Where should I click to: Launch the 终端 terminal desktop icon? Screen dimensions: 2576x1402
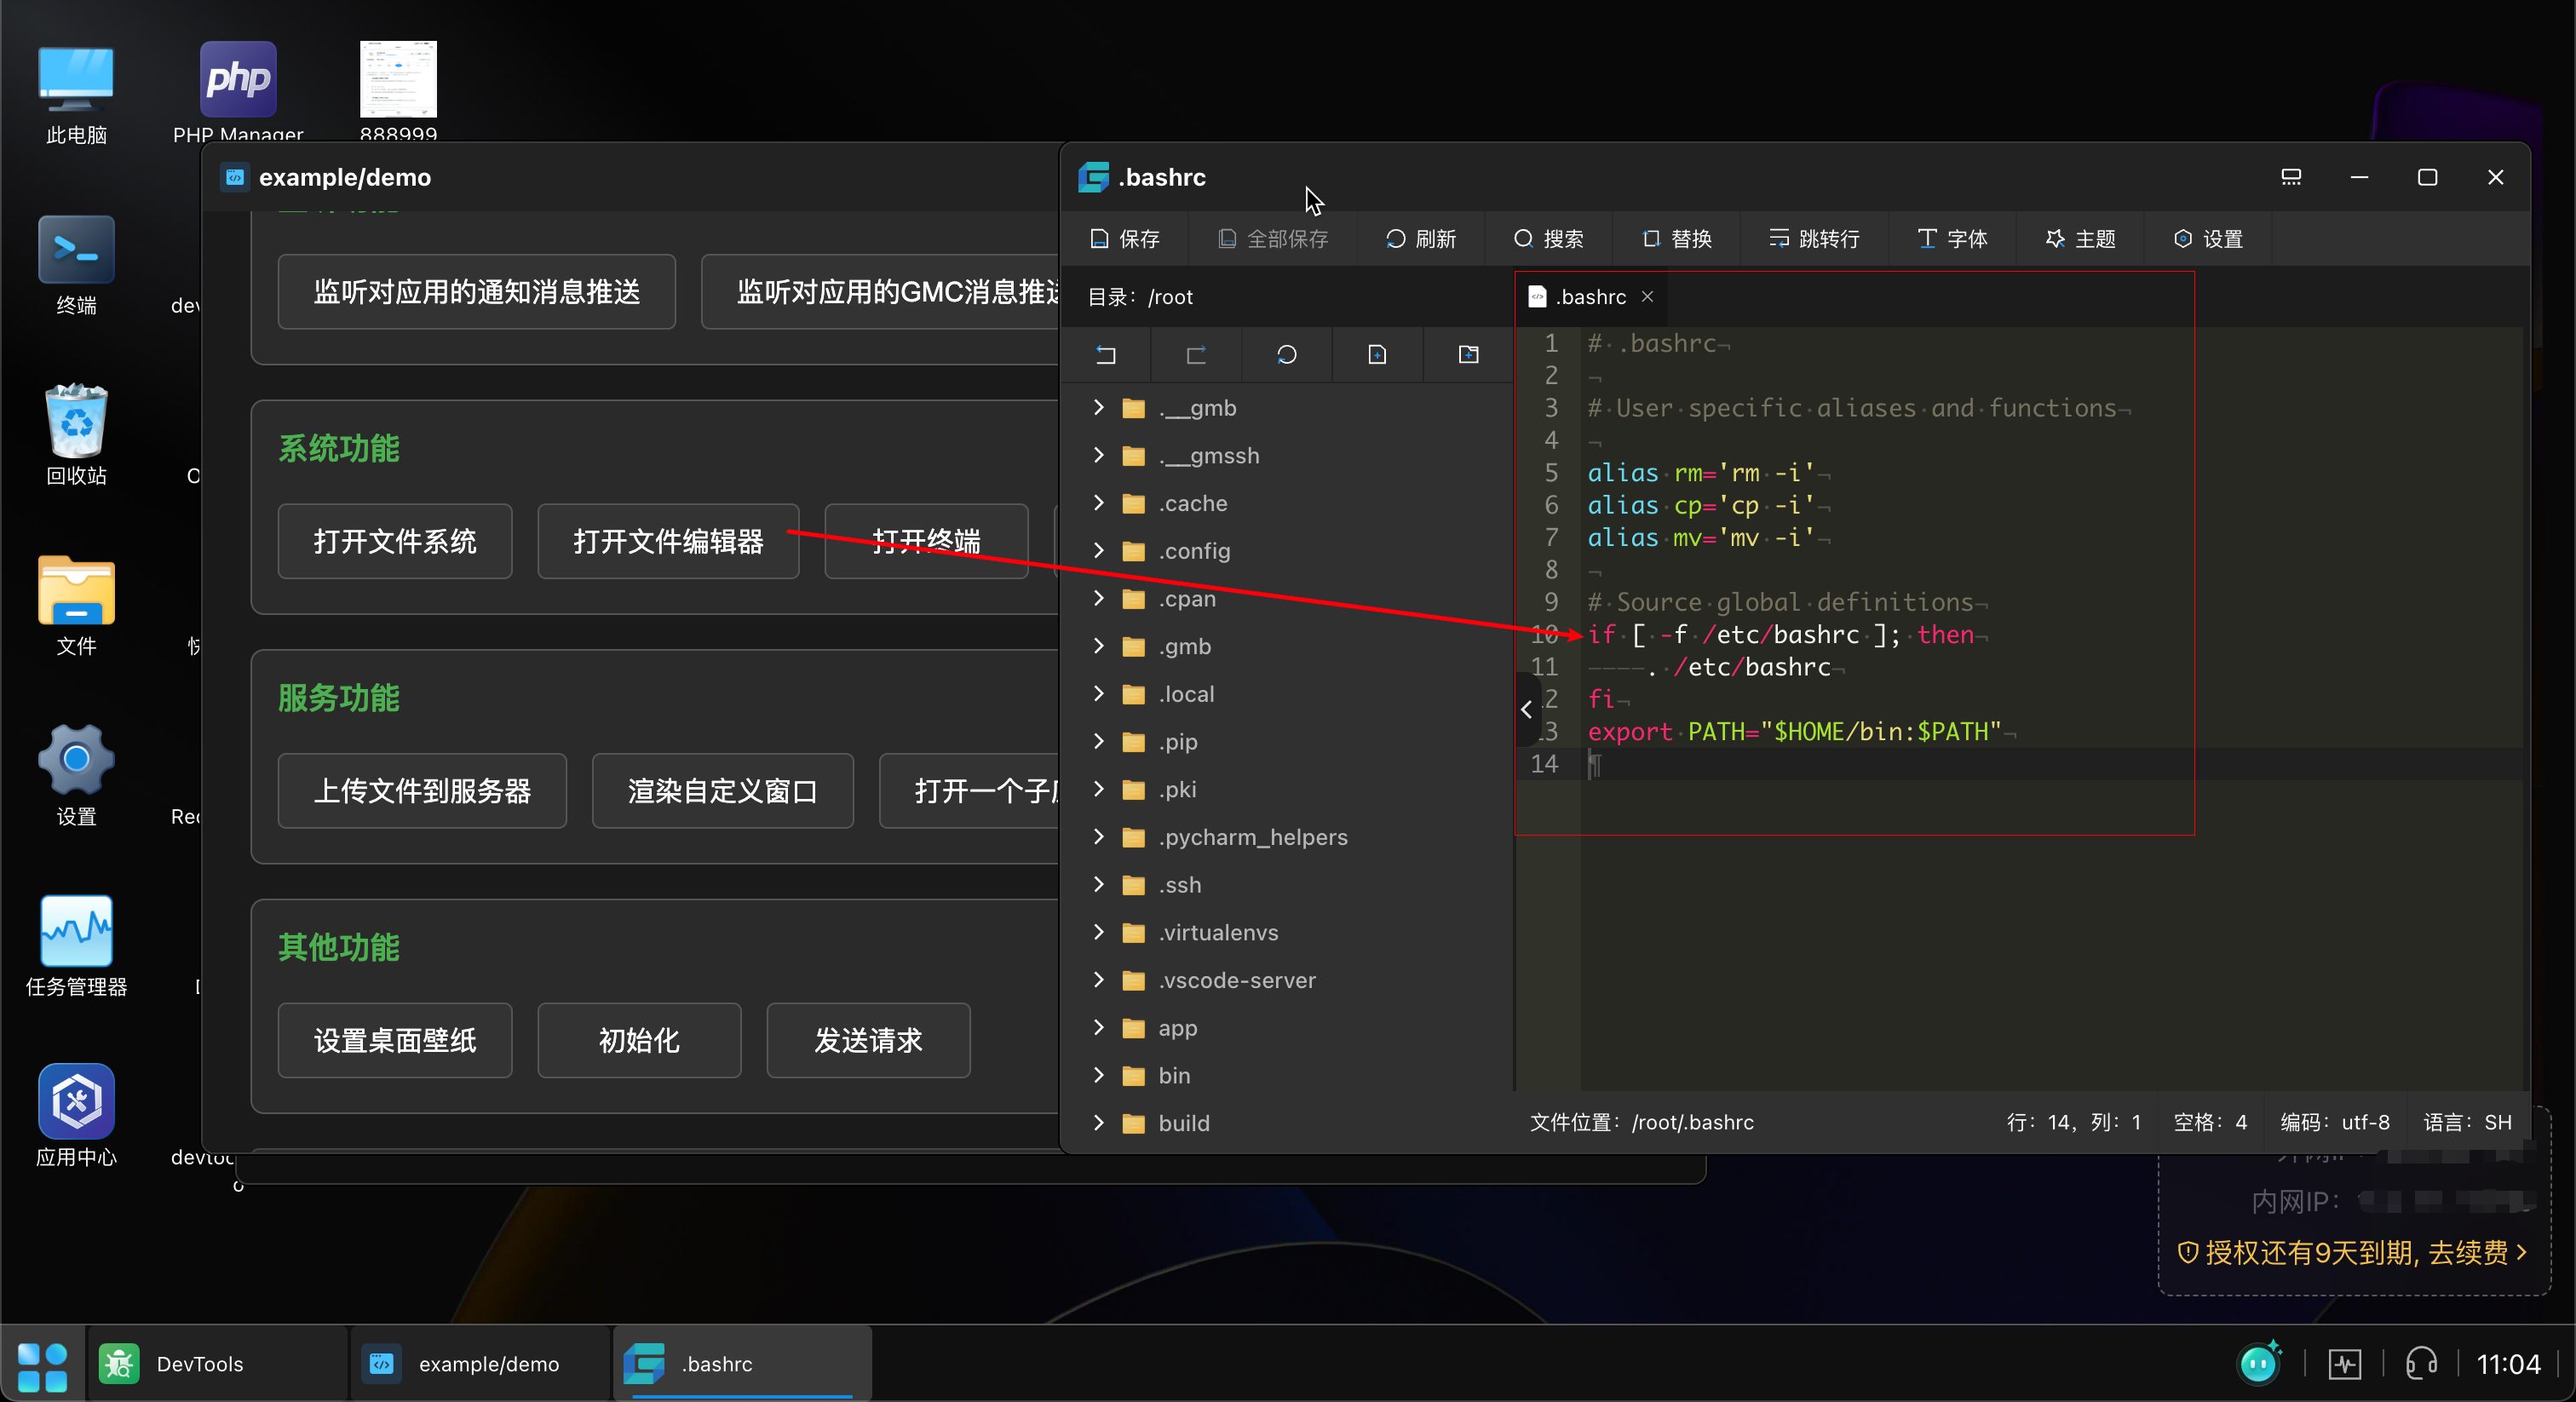76,266
